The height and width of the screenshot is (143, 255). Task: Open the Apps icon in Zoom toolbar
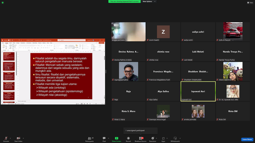163,138
